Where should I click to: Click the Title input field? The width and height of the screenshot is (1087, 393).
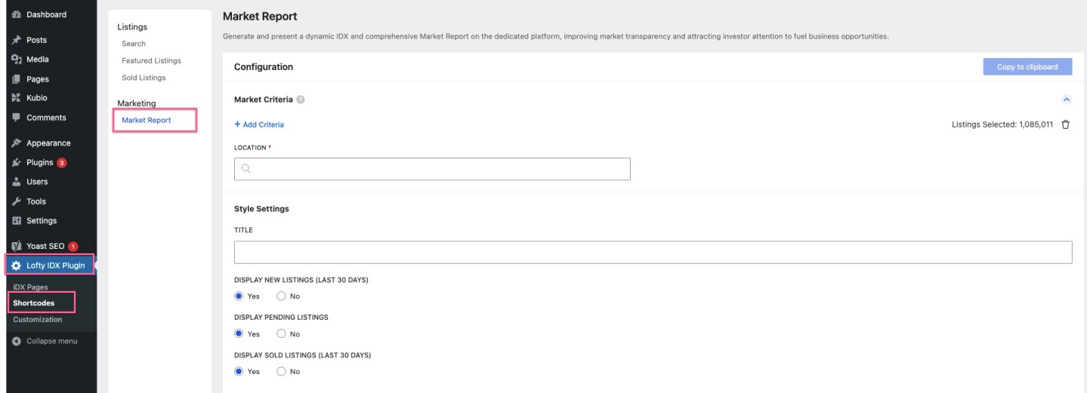pos(653,252)
